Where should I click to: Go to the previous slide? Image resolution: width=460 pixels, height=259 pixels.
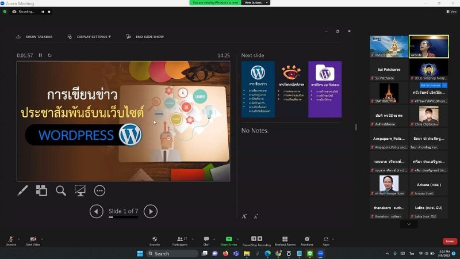[x=96, y=211]
